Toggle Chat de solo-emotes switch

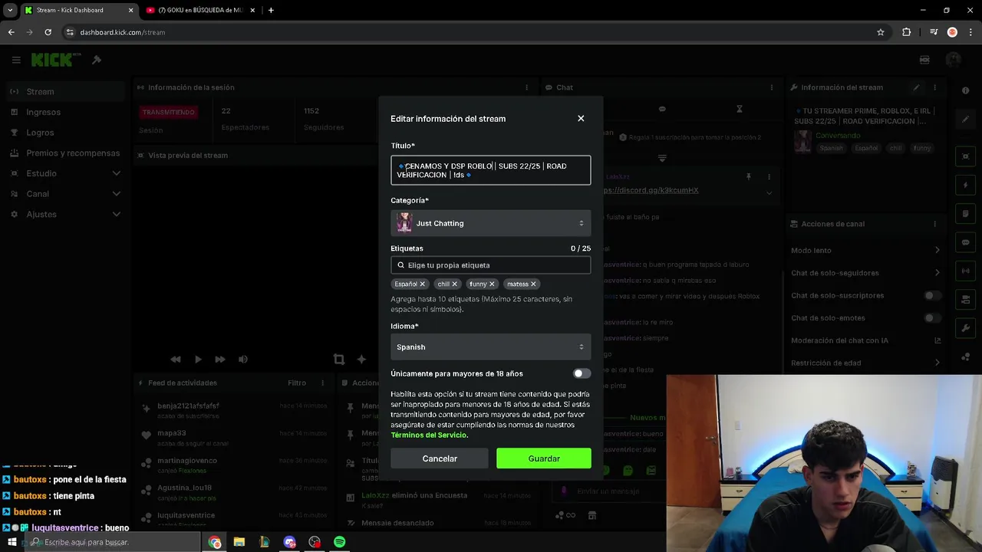pyautogui.click(x=932, y=317)
